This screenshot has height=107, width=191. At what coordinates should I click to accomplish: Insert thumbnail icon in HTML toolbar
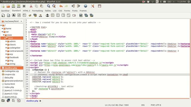coord(86,15)
